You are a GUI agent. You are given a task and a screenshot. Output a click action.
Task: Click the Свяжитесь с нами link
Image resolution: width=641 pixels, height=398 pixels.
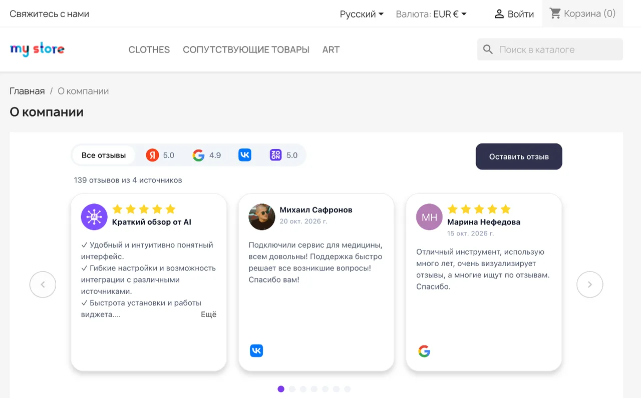point(50,14)
